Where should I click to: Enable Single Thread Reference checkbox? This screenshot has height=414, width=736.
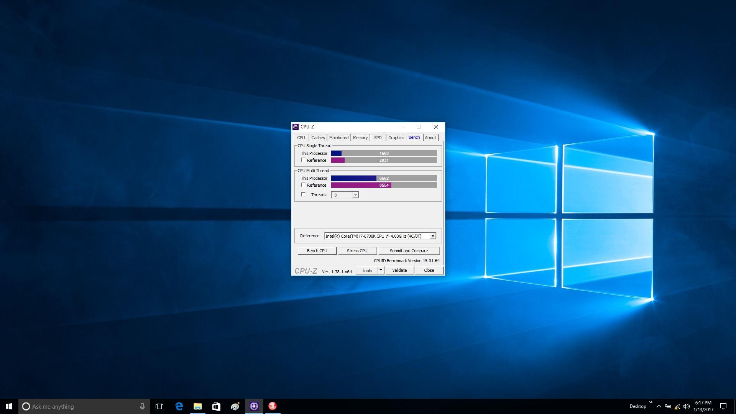[303, 160]
